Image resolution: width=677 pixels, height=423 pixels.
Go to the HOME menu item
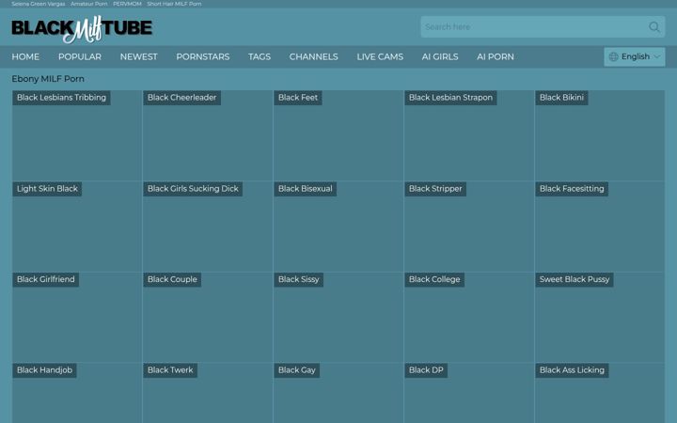pyautogui.click(x=25, y=57)
